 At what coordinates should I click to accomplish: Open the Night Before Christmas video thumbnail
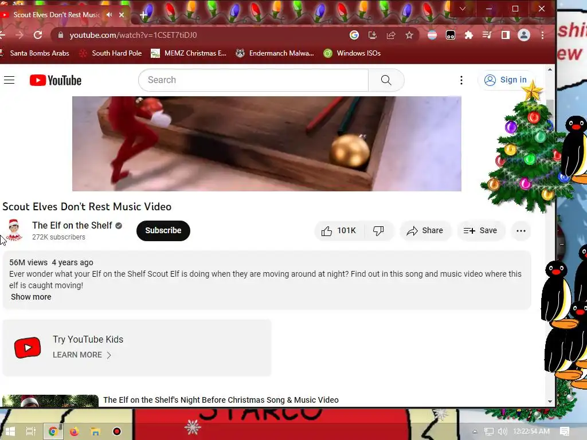point(50,400)
